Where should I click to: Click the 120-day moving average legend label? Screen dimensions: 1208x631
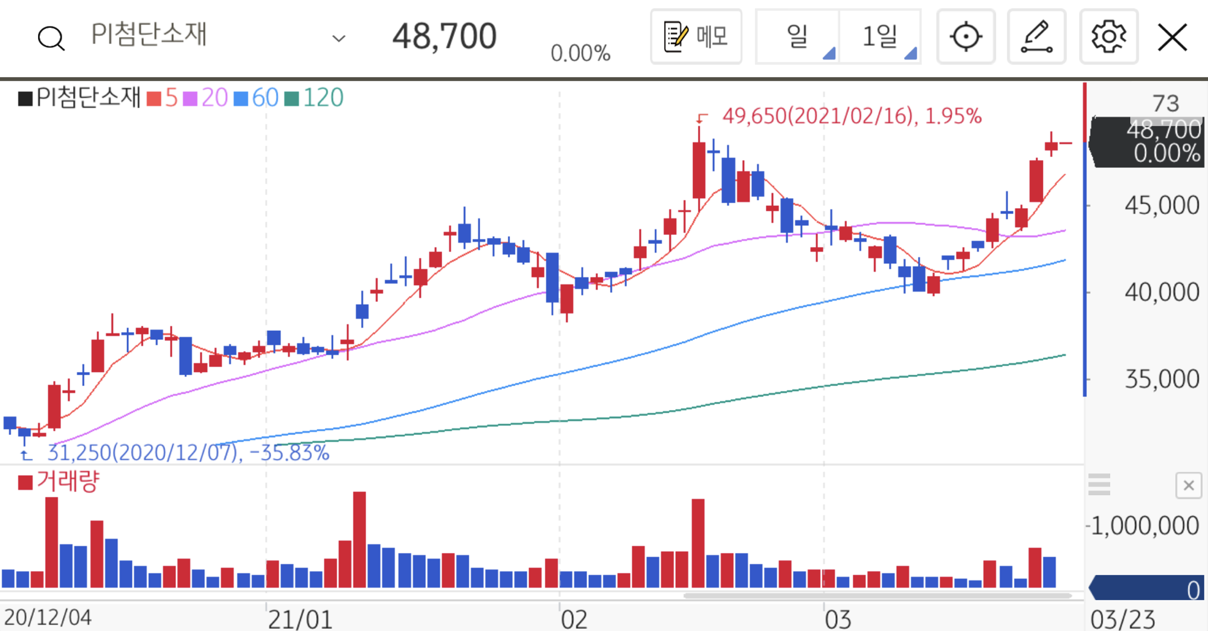click(323, 97)
